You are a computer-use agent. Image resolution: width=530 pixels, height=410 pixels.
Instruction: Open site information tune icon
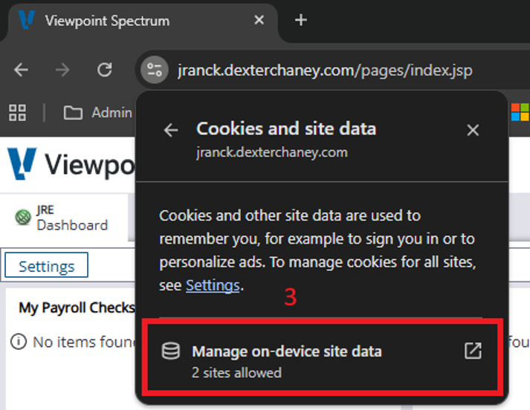[155, 70]
